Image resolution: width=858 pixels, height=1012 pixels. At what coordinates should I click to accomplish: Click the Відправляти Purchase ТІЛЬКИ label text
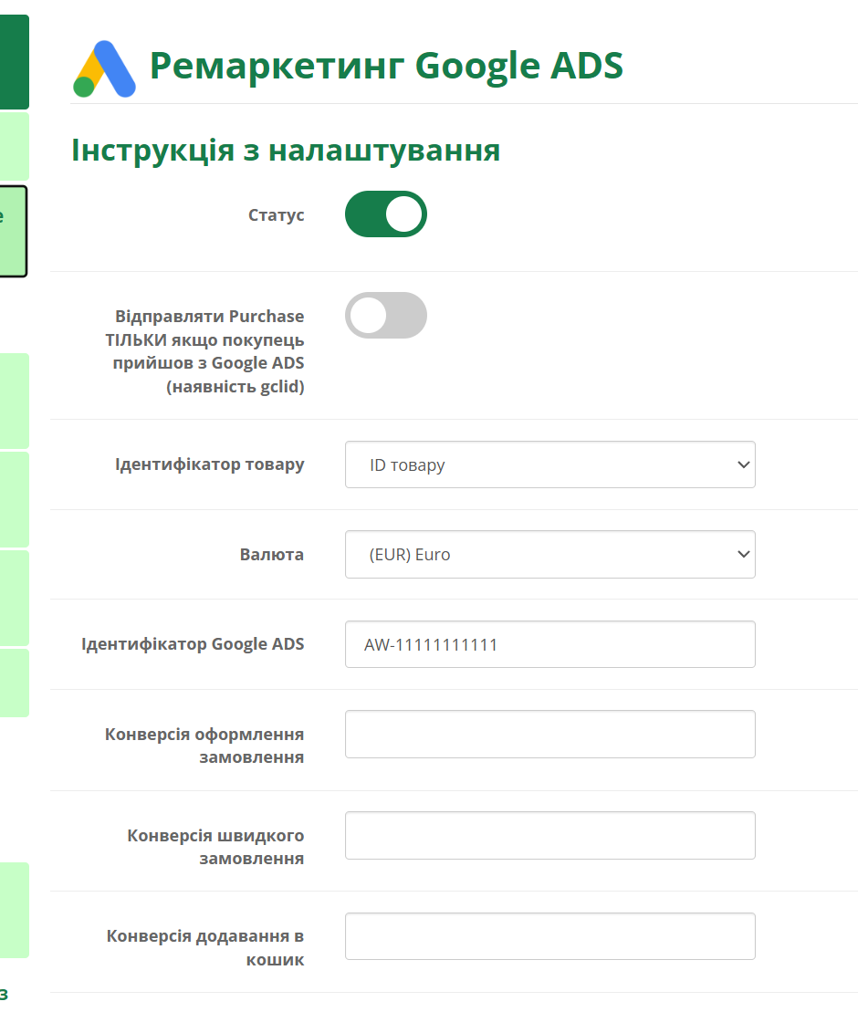click(x=204, y=351)
